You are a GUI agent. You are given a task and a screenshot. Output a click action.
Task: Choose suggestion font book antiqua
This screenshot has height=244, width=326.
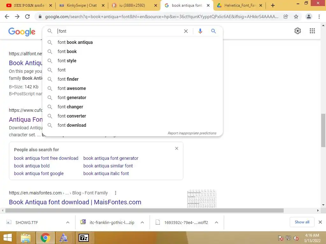132,42
